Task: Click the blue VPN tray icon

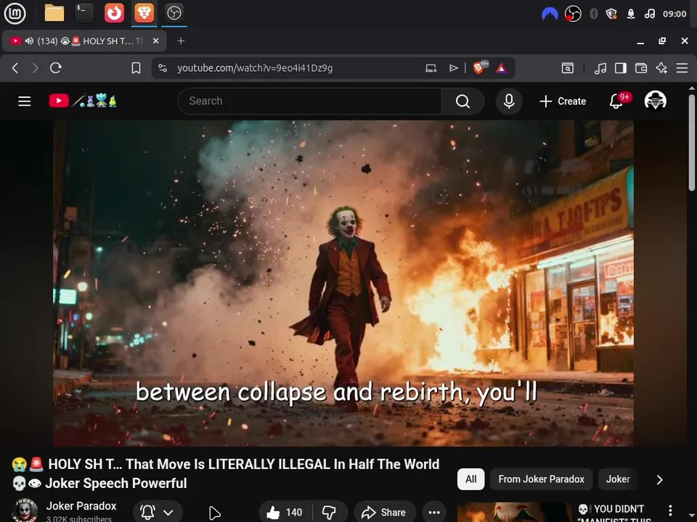Action: click(x=550, y=14)
